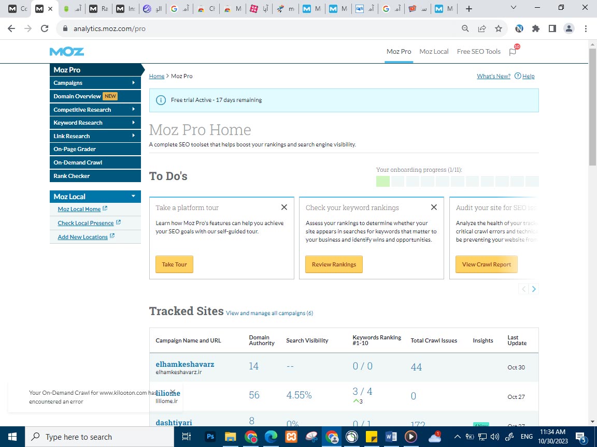Close the On-Demand Crawl error notification
This screenshot has width=597, height=447.
pos(173,392)
